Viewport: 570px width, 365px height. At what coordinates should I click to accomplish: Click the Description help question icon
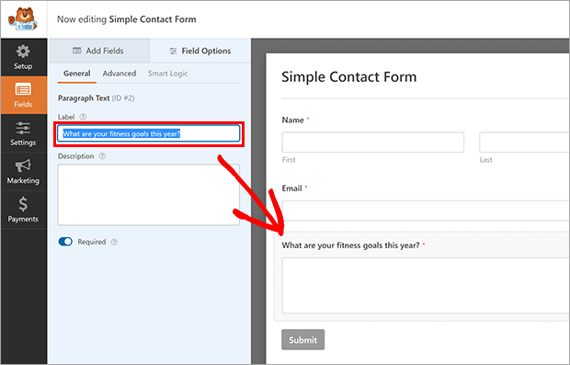tap(102, 156)
